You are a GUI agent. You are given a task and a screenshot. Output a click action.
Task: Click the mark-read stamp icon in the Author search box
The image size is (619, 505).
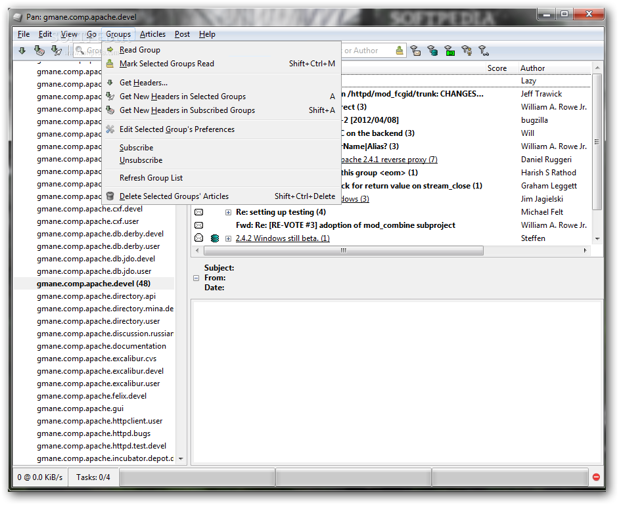click(x=400, y=51)
